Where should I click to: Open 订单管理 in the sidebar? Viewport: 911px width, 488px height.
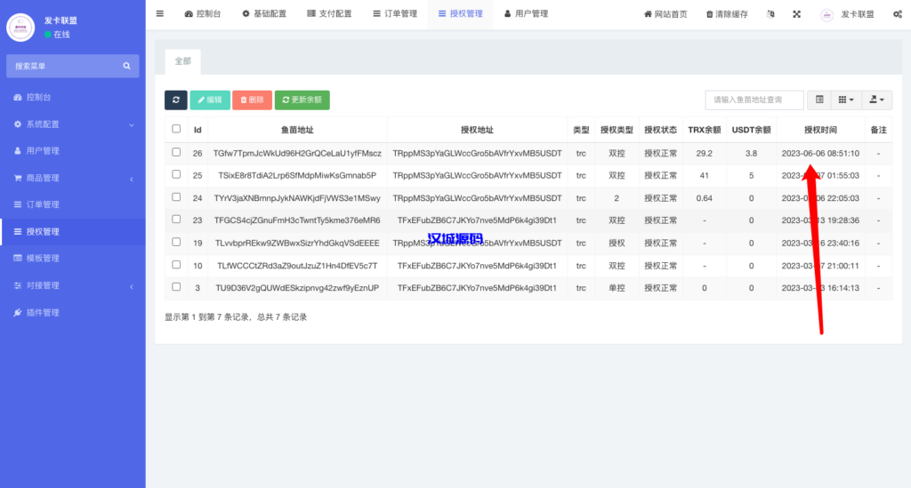(73, 204)
